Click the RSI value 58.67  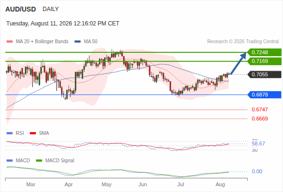[259, 144]
